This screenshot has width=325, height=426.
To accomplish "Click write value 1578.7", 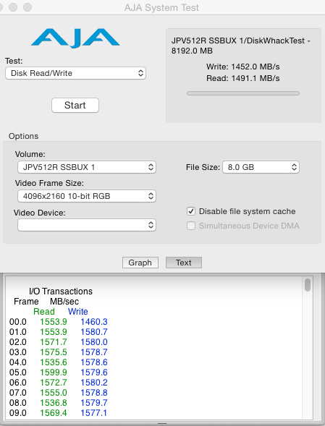I will [x=94, y=352].
